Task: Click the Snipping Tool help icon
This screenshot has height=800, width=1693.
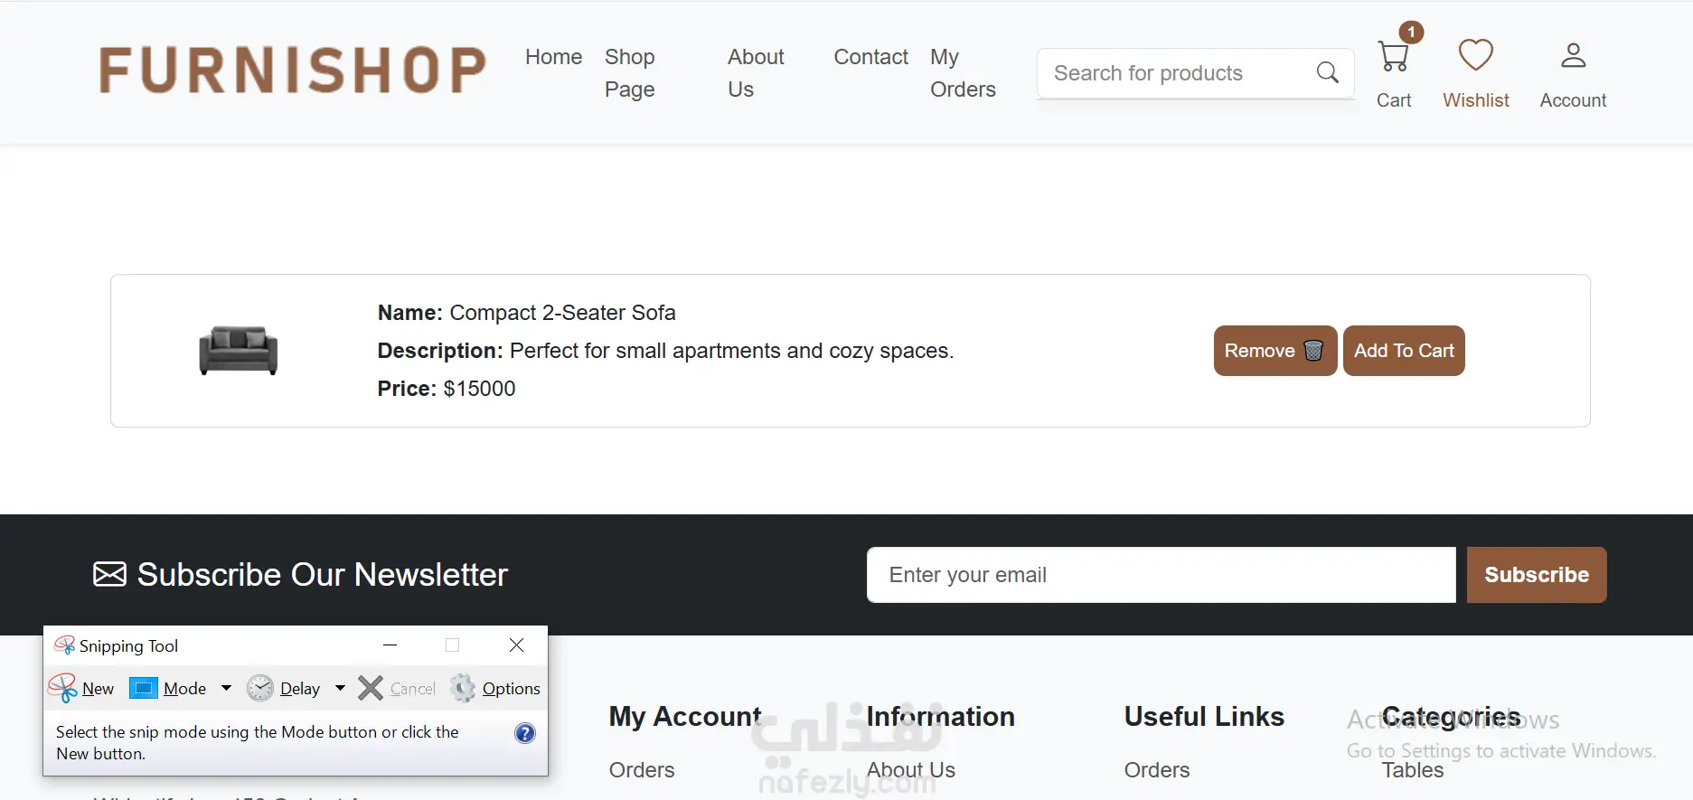Action: click(524, 733)
